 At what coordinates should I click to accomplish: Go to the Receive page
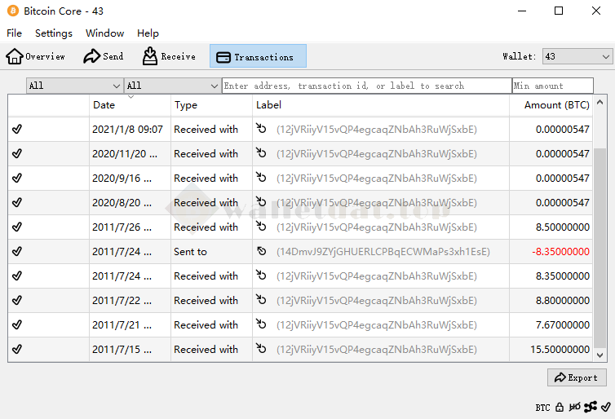[x=169, y=56]
